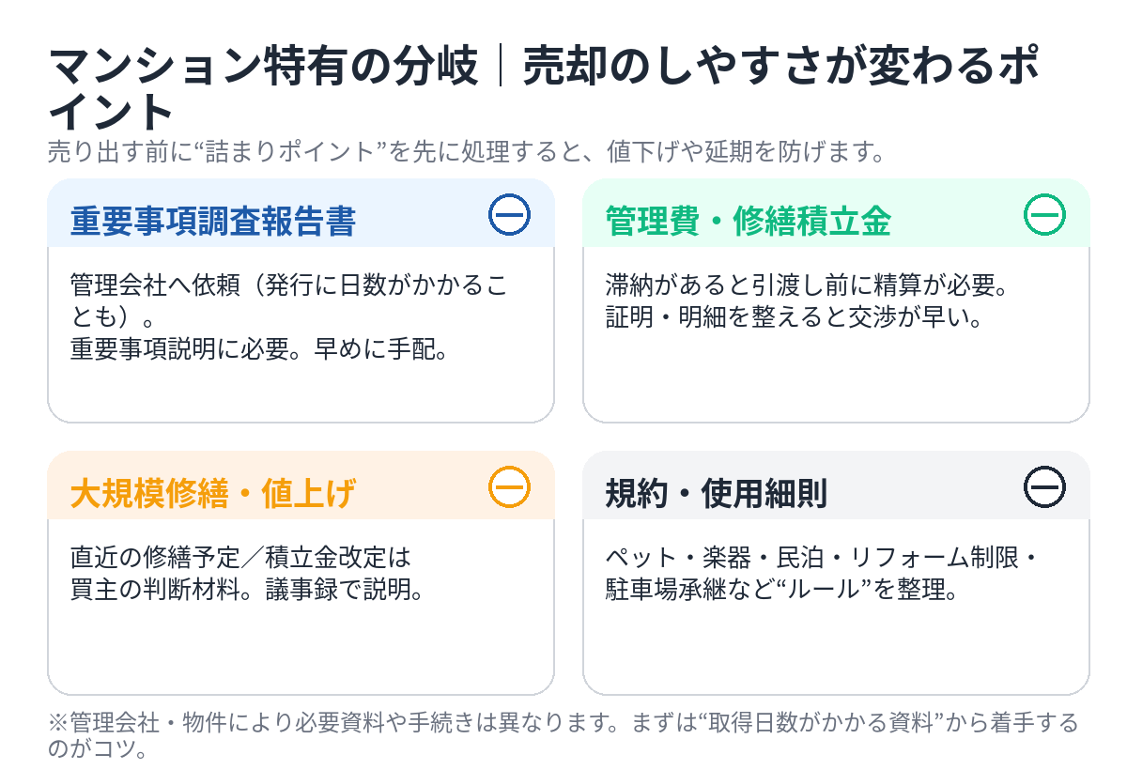This screenshot has width=1127, height=770.
Task: Select the 重要事項調査報告書 section heading
Action: coord(213,223)
